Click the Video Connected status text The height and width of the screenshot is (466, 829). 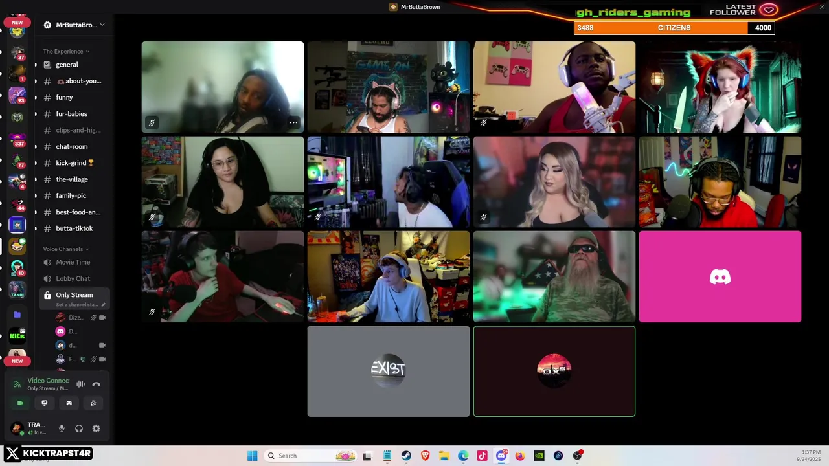coord(48,381)
